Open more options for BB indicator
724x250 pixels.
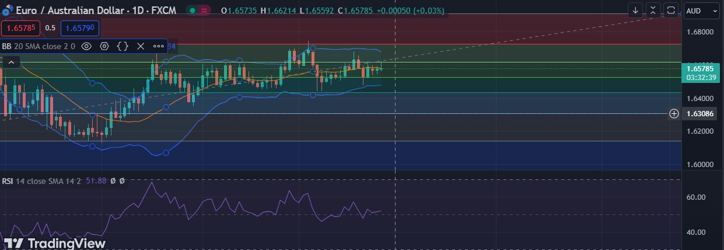tap(159, 46)
